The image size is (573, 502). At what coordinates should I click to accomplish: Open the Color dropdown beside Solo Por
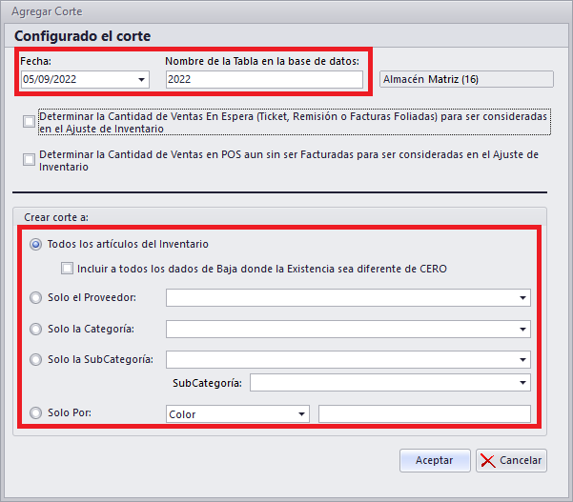coord(301,414)
